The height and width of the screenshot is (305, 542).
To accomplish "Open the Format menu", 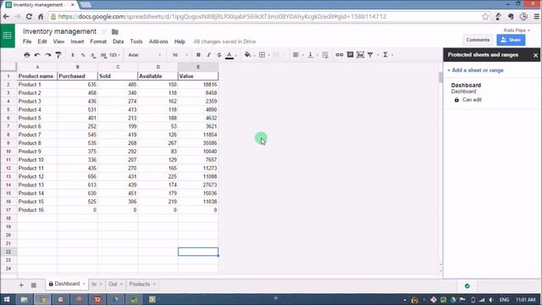I will tap(98, 42).
